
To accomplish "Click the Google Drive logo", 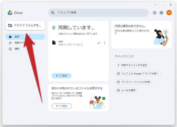I will click(x=10, y=13).
